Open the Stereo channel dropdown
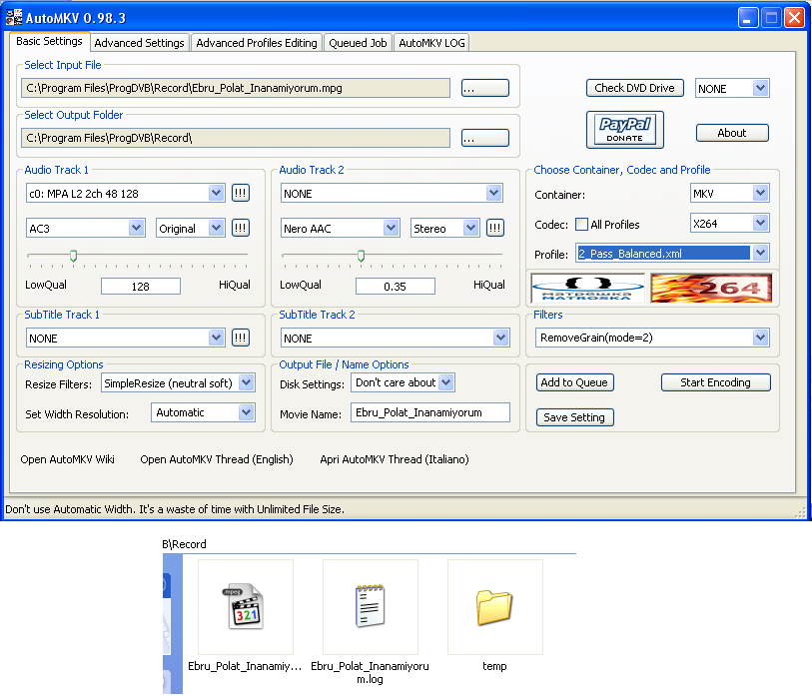This screenshot has height=697, width=812. pos(444,228)
